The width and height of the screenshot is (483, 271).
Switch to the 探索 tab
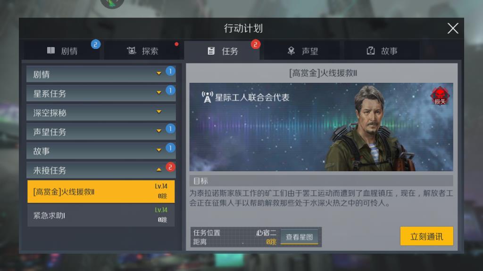click(x=142, y=50)
